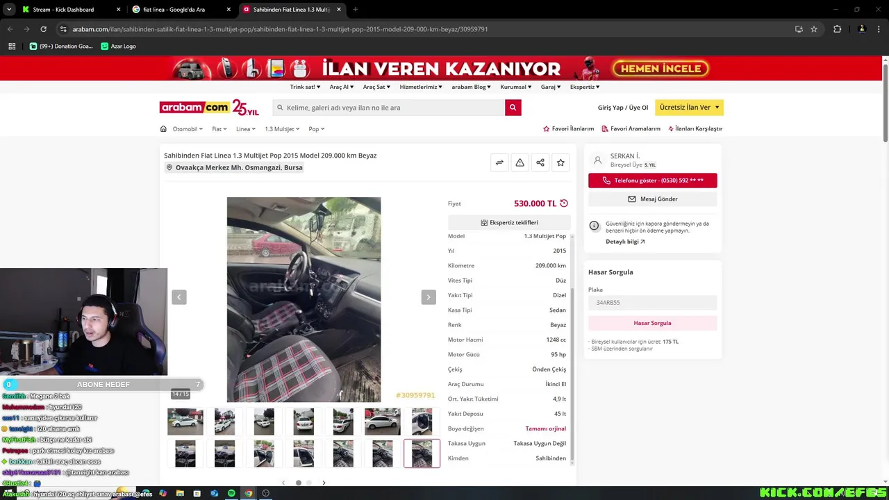Open the Detaylı bilgi link

(625, 242)
